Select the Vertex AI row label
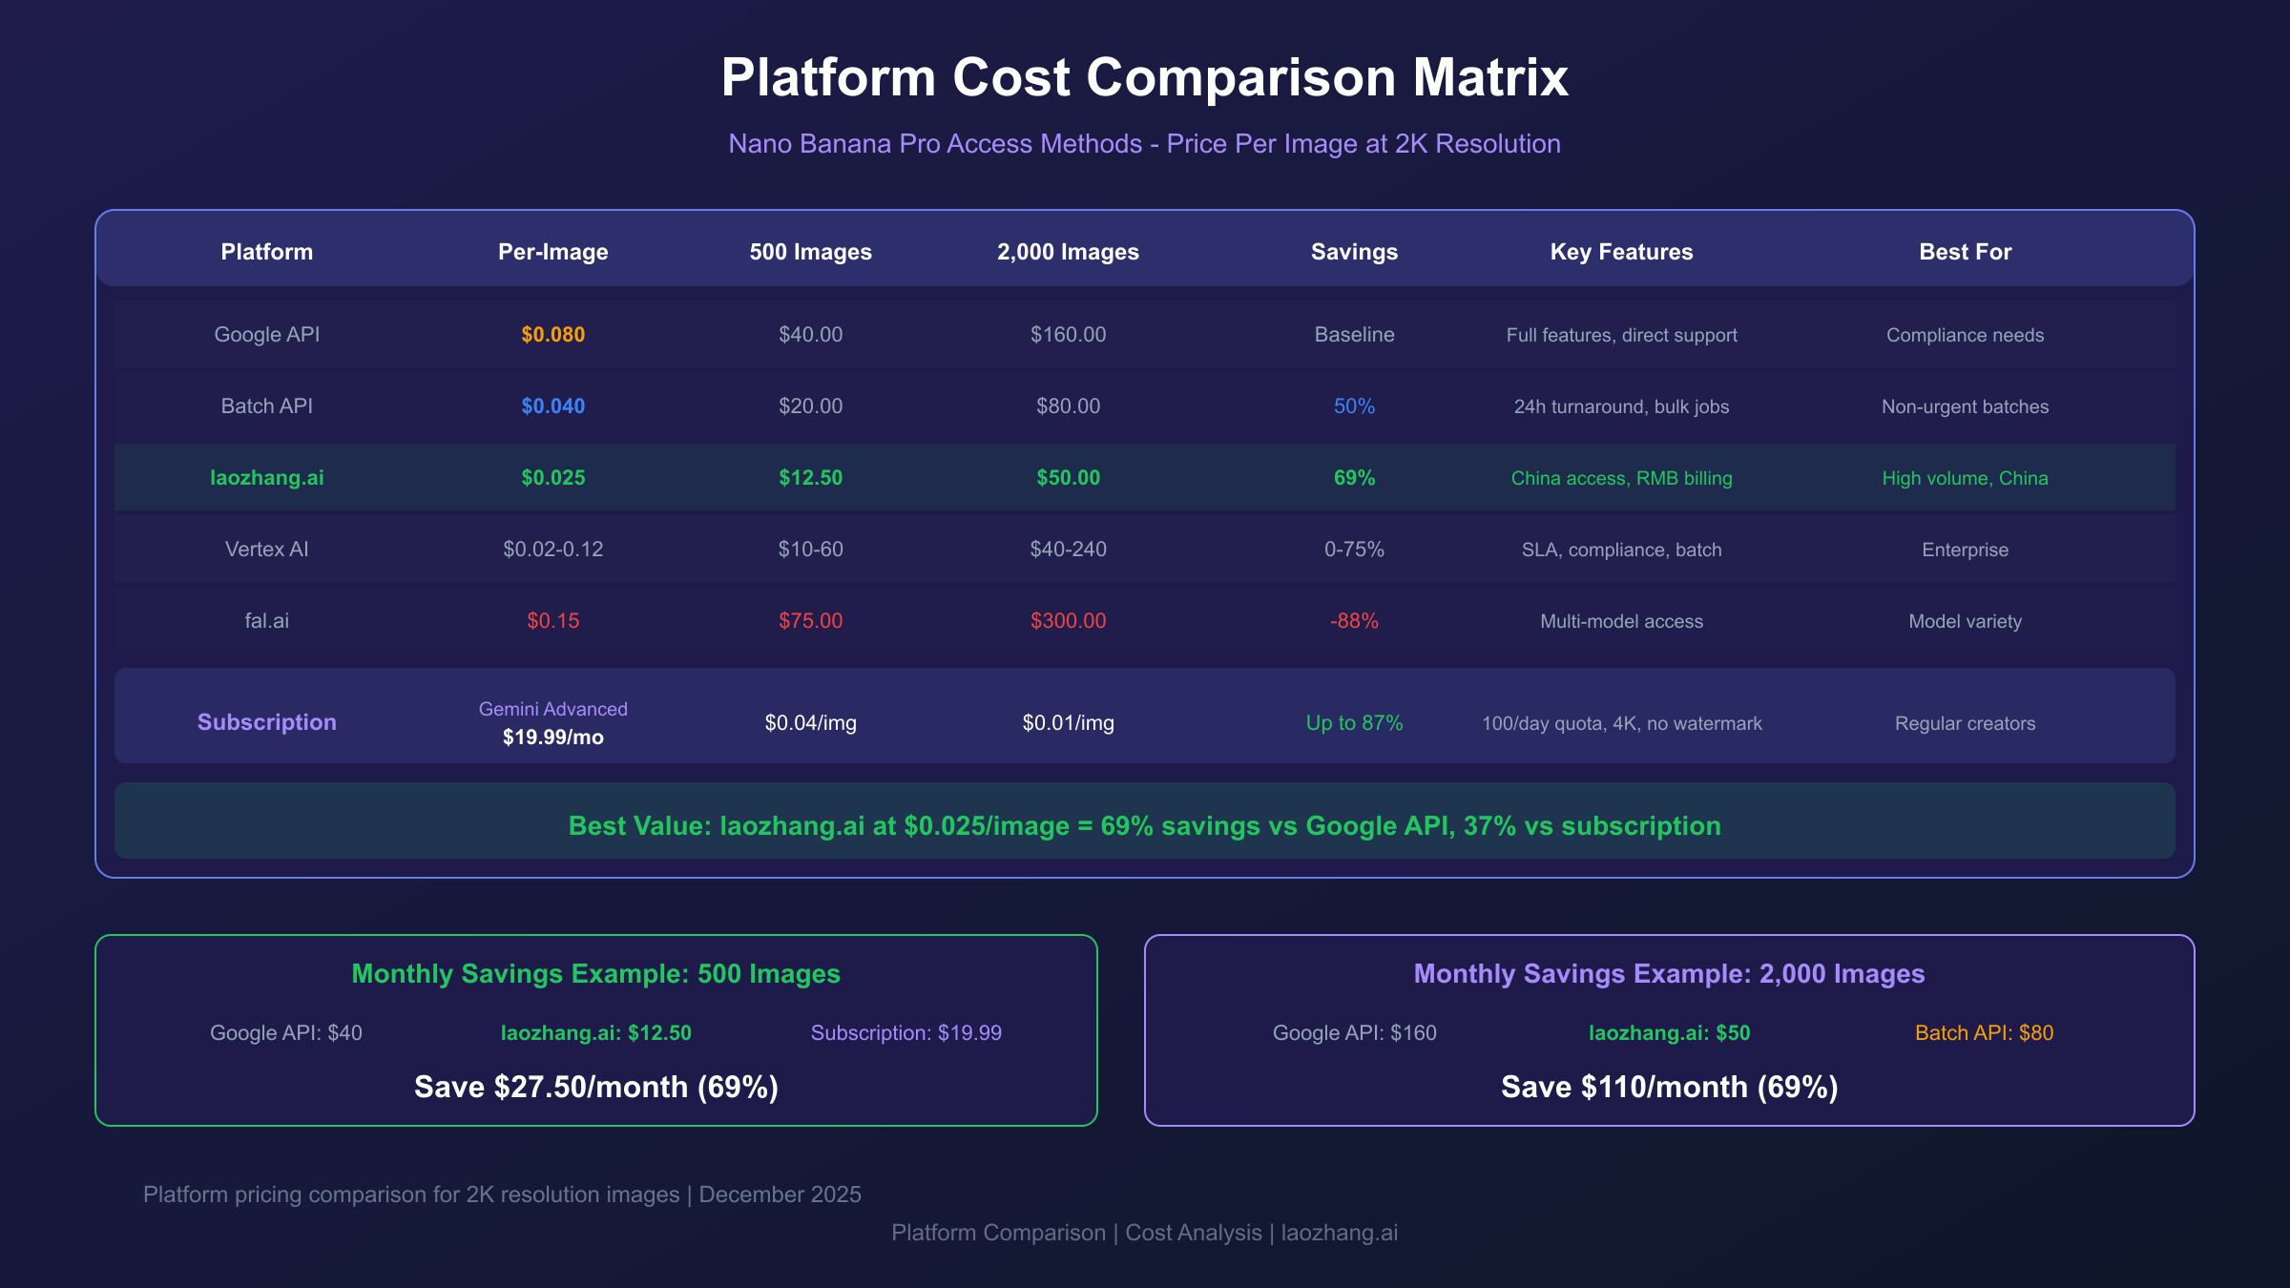This screenshot has height=1288, width=2290. [x=266, y=550]
